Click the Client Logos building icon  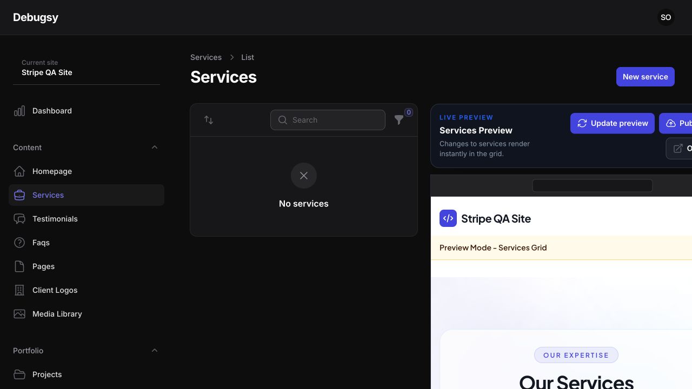(x=19, y=290)
